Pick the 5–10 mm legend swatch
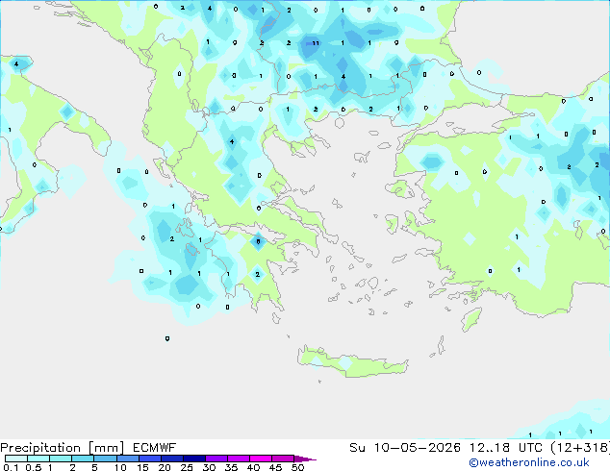 click(105, 459)
